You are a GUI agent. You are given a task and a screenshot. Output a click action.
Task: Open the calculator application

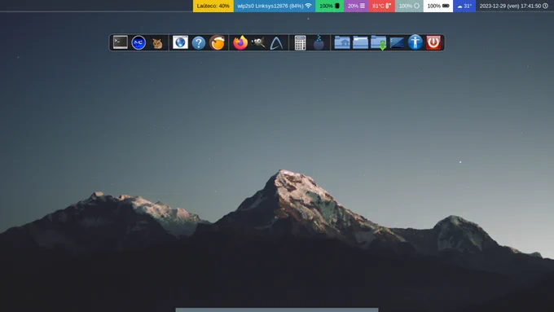(x=300, y=42)
